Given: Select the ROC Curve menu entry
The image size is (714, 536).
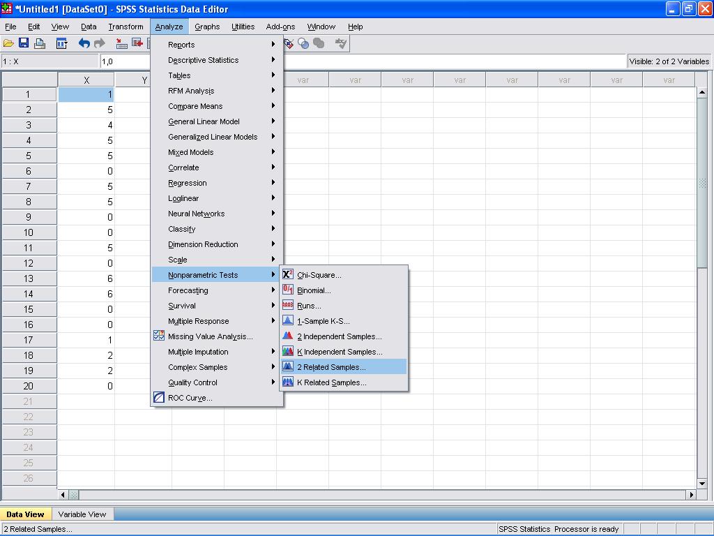Looking at the screenshot, I should coord(190,398).
